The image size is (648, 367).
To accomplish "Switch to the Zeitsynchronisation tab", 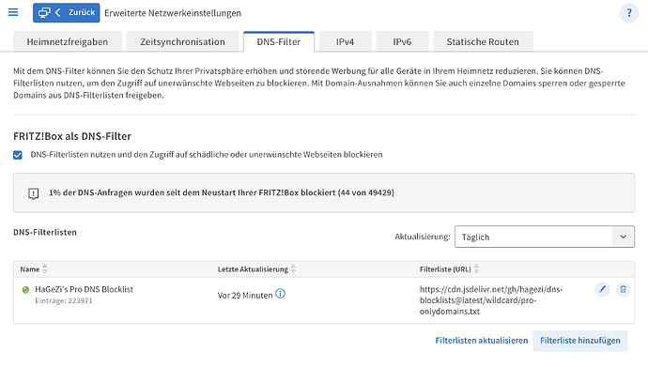I will [x=182, y=41].
